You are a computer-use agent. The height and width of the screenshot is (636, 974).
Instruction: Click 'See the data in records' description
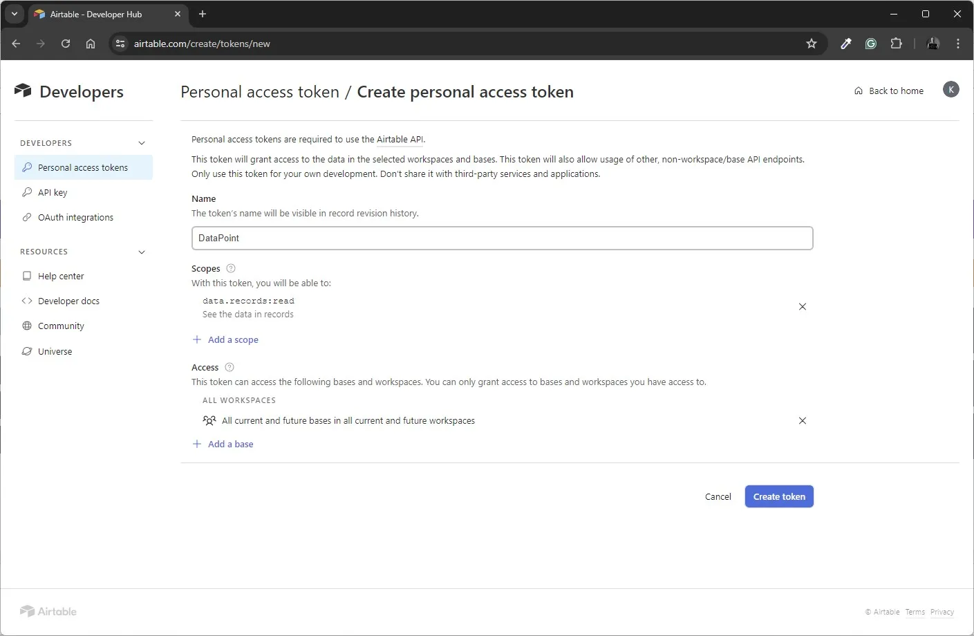tap(248, 314)
